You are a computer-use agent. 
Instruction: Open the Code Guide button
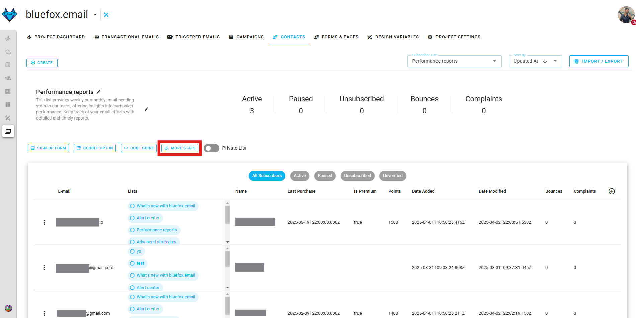coord(139,148)
